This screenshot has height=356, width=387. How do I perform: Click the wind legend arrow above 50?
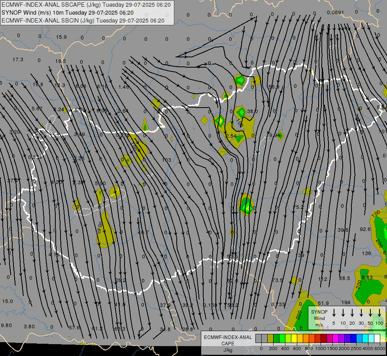pyautogui.click(x=370, y=312)
